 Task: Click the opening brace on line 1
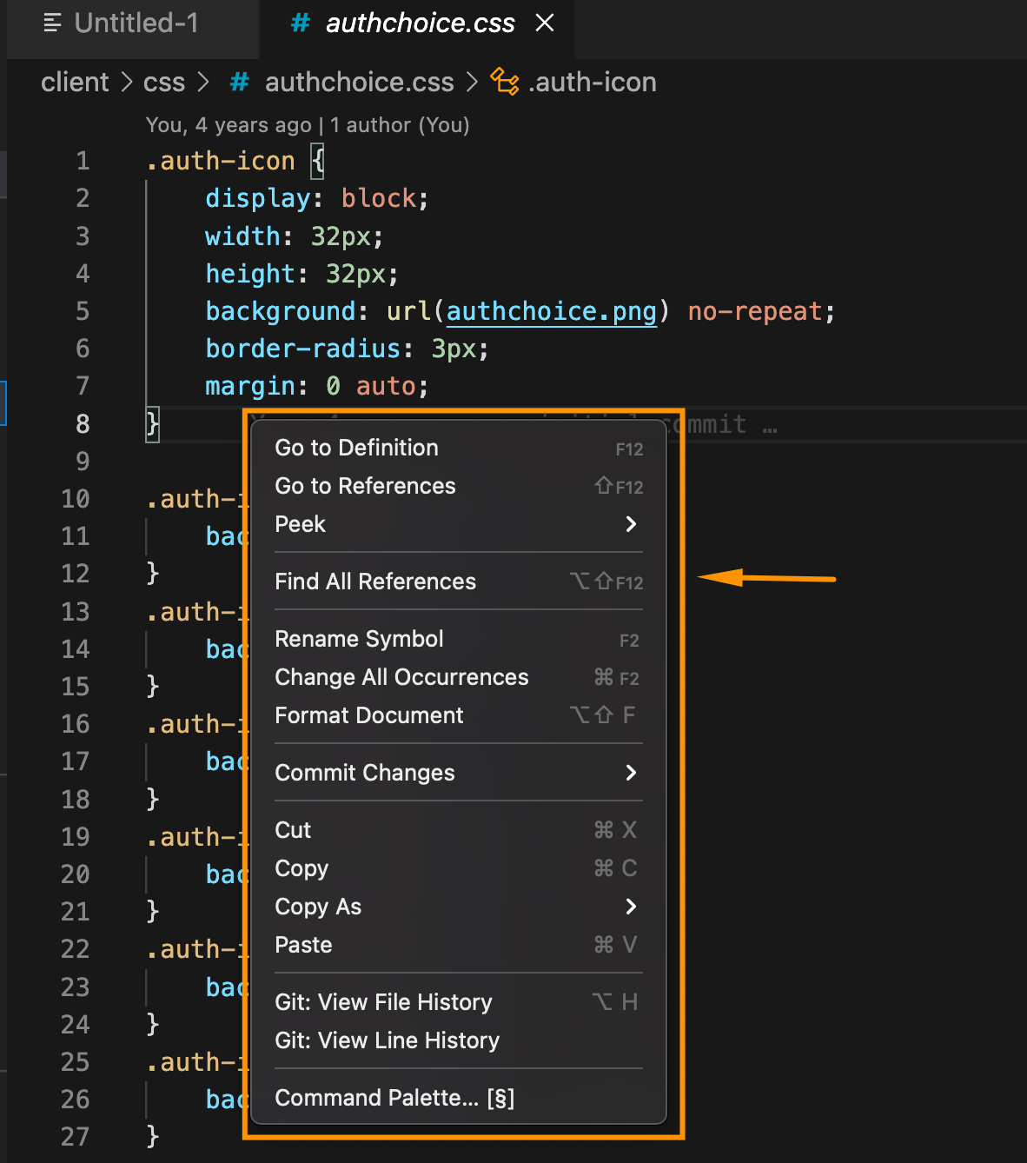[318, 162]
